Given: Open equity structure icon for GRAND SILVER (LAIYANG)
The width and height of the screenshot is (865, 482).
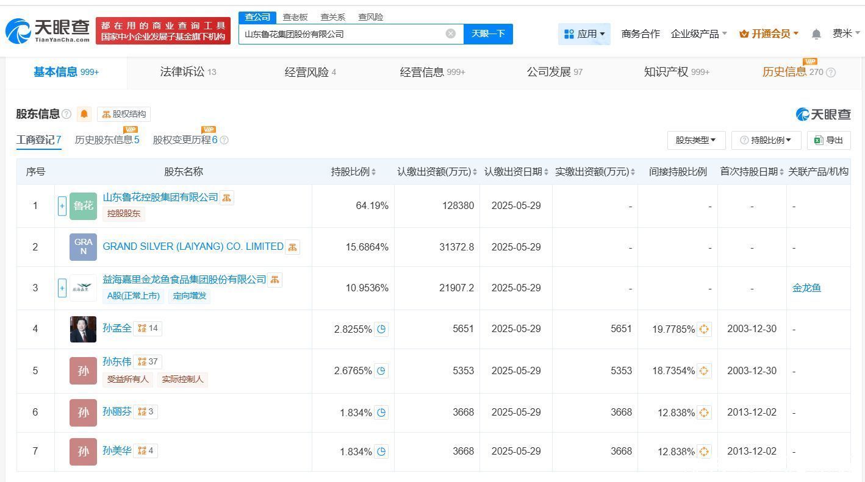Looking at the screenshot, I should point(292,247).
